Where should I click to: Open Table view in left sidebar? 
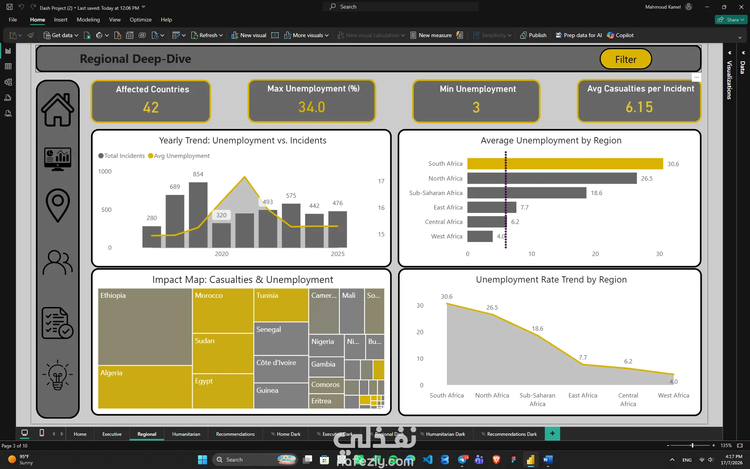coord(8,66)
